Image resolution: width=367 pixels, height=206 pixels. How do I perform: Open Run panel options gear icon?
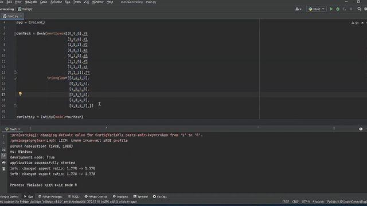click(361, 129)
